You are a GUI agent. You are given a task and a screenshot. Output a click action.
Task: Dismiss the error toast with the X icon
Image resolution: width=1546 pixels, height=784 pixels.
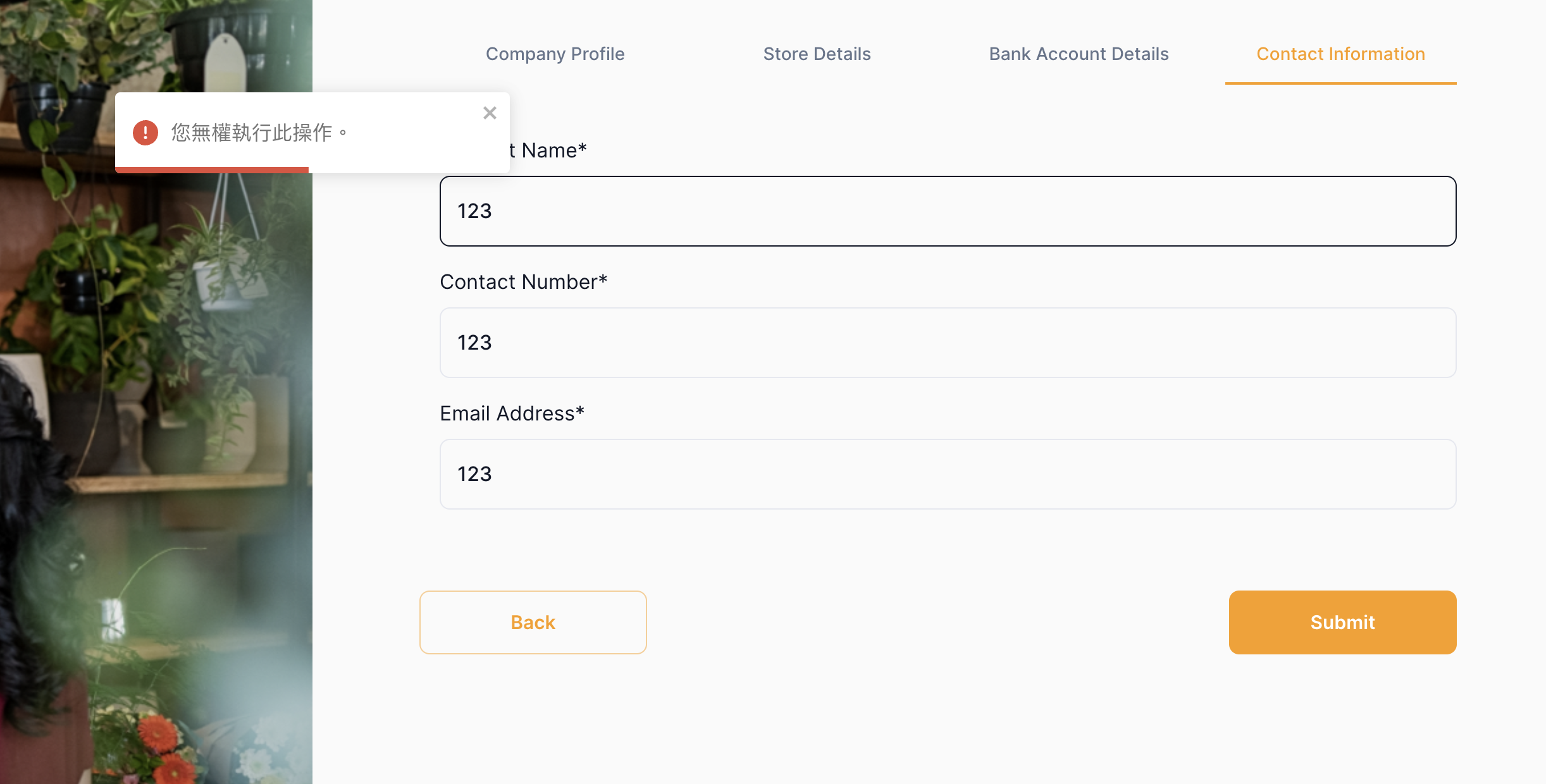pyautogui.click(x=490, y=113)
